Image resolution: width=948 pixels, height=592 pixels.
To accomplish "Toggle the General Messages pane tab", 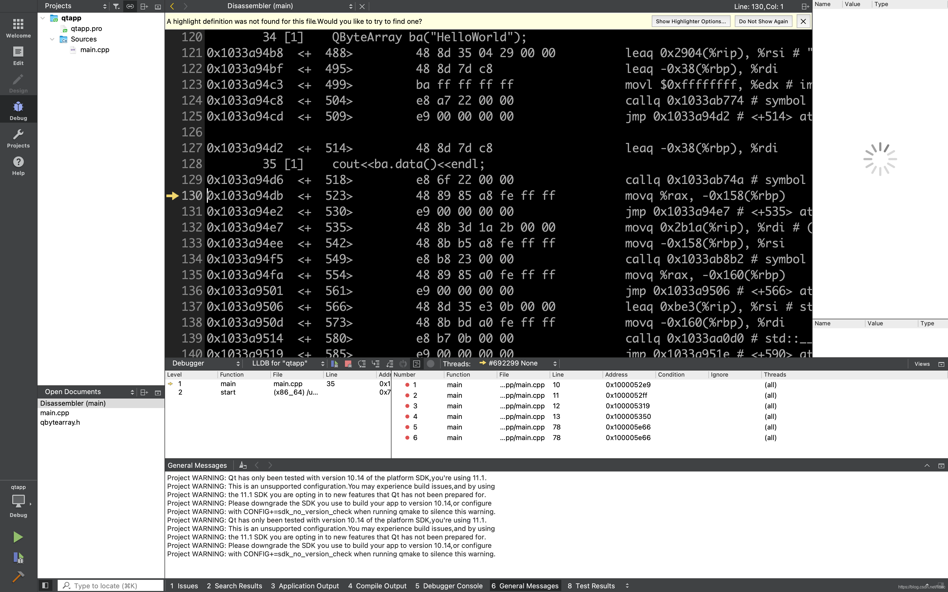I will pos(525,586).
